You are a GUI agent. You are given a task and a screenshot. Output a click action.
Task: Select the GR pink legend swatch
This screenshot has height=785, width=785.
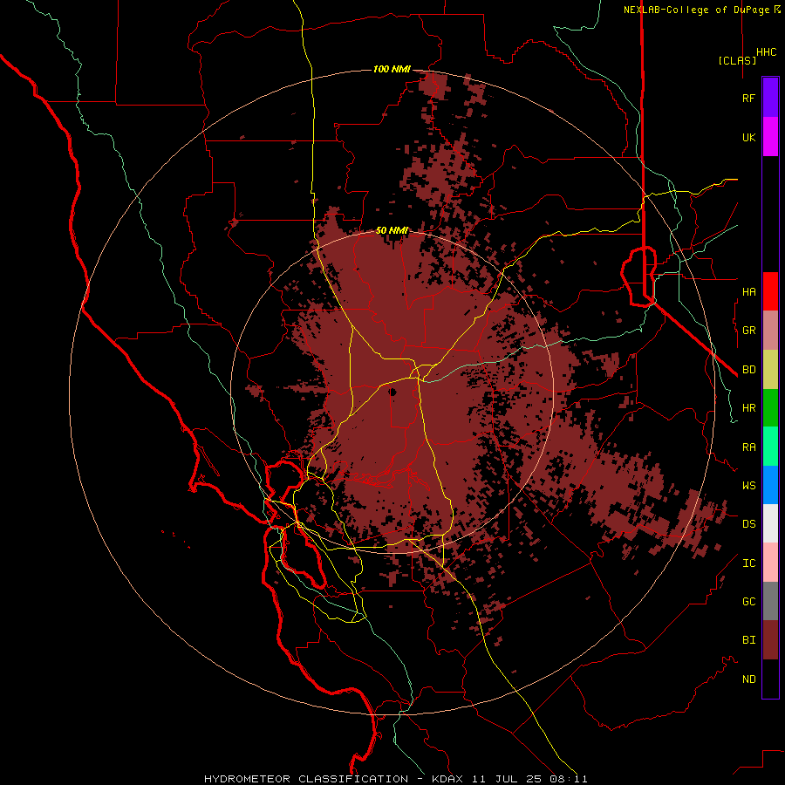pos(770,331)
